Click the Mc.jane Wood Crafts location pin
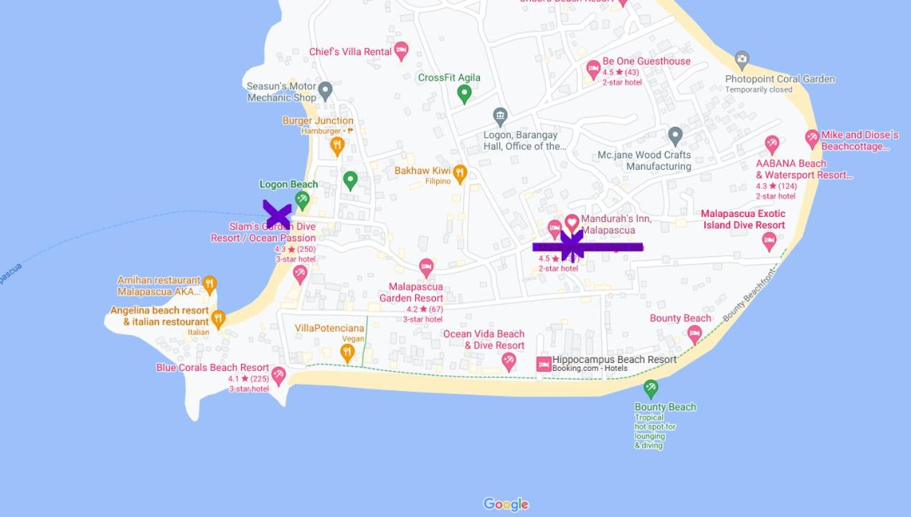The height and width of the screenshot is (517, 911). point(675,136)
